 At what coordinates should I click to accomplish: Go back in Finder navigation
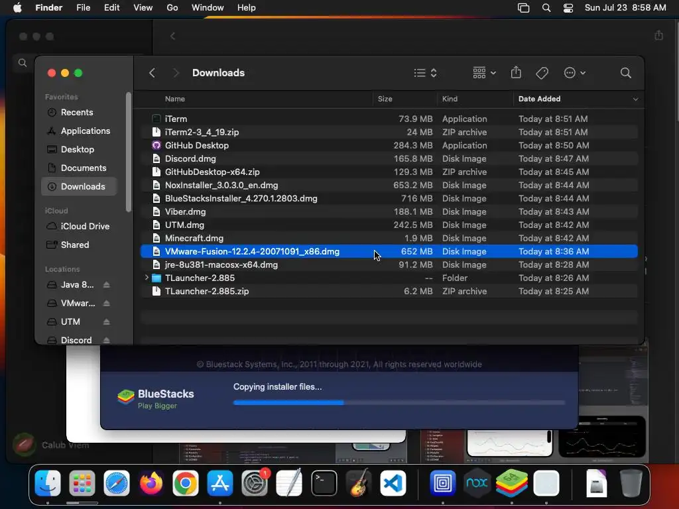click(x=152, y=73)
